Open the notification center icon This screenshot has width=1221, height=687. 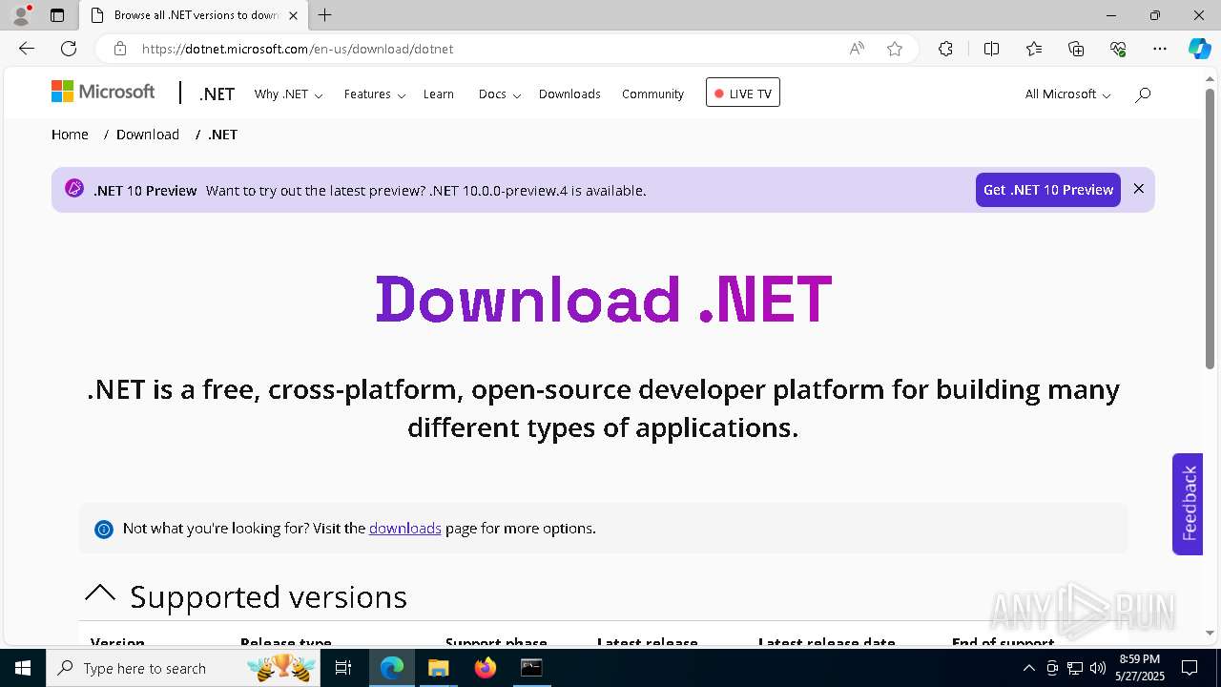click(1190, 668)
